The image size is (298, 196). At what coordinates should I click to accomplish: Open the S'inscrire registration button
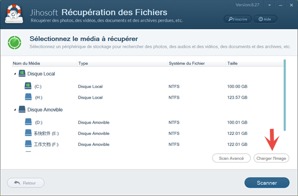(x=238, y=19)
